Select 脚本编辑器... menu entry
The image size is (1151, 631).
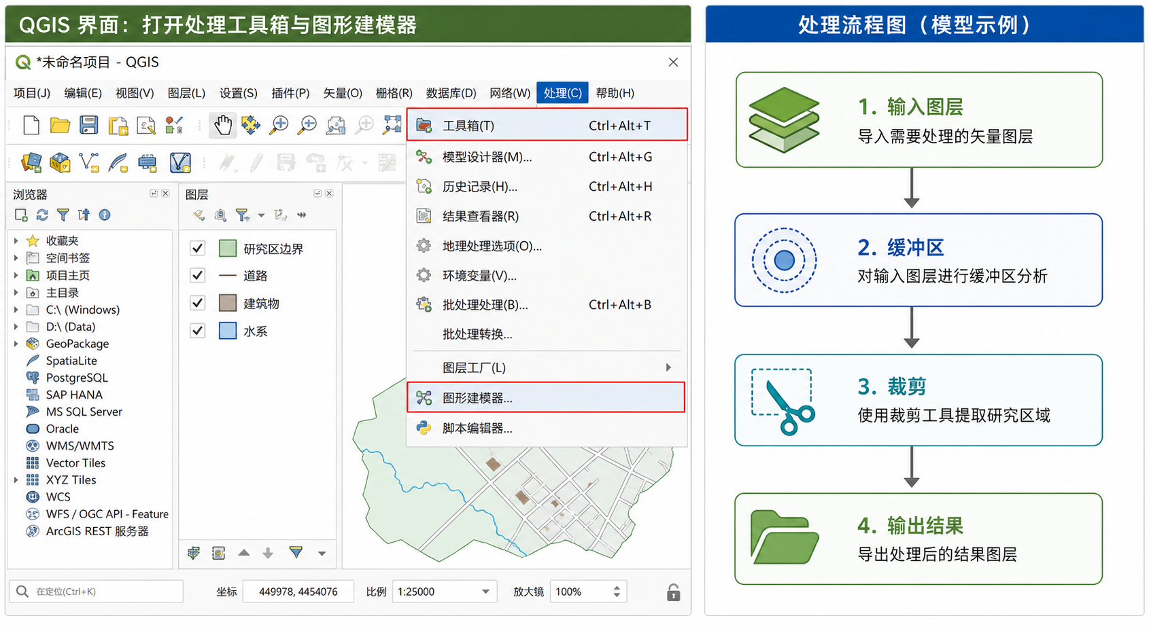point(547,429)
